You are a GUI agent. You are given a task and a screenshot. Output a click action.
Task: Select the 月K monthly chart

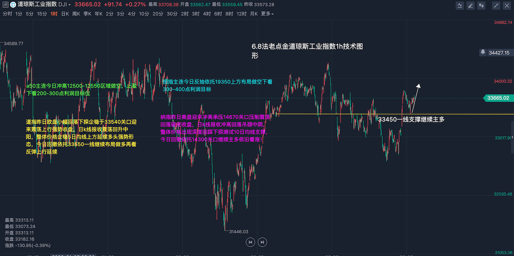[x=253, y=14]
